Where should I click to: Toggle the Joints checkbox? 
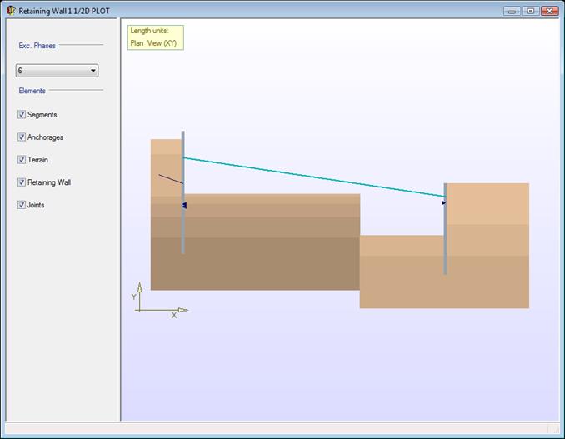point(22,205)
